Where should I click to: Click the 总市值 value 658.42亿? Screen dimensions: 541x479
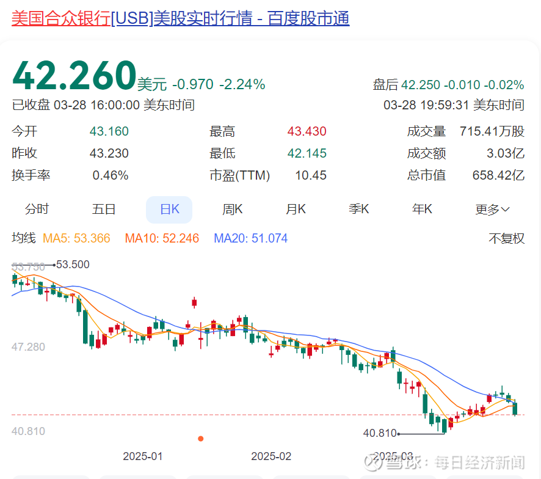[x=498, y=175]
